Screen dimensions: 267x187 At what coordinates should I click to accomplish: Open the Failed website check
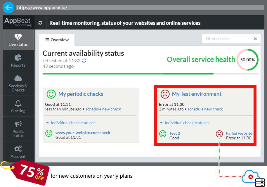(x=239, y=133)
